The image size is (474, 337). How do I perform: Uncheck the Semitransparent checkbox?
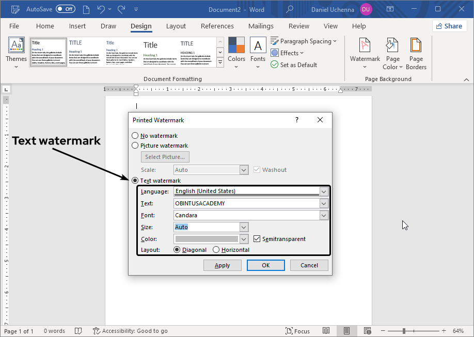[x=257, y=239]
